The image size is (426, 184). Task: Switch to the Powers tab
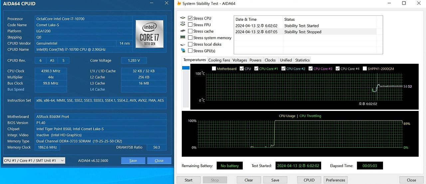(x=255, y=60)
